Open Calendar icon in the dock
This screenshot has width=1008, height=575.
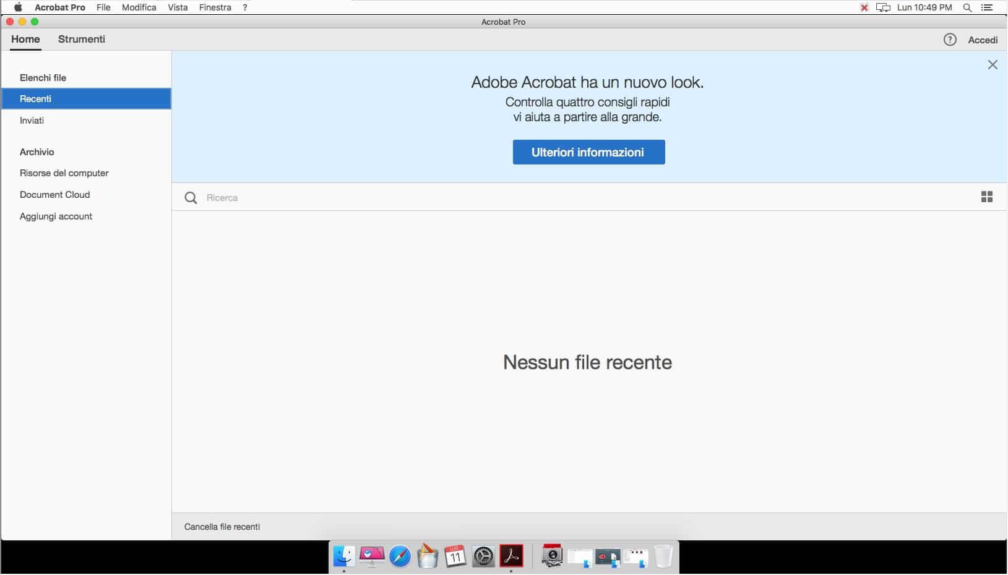click(x=455, y=556)
